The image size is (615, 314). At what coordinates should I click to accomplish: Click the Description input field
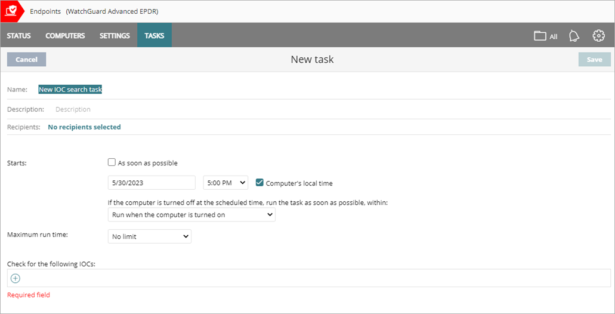(x=333, y=109)
